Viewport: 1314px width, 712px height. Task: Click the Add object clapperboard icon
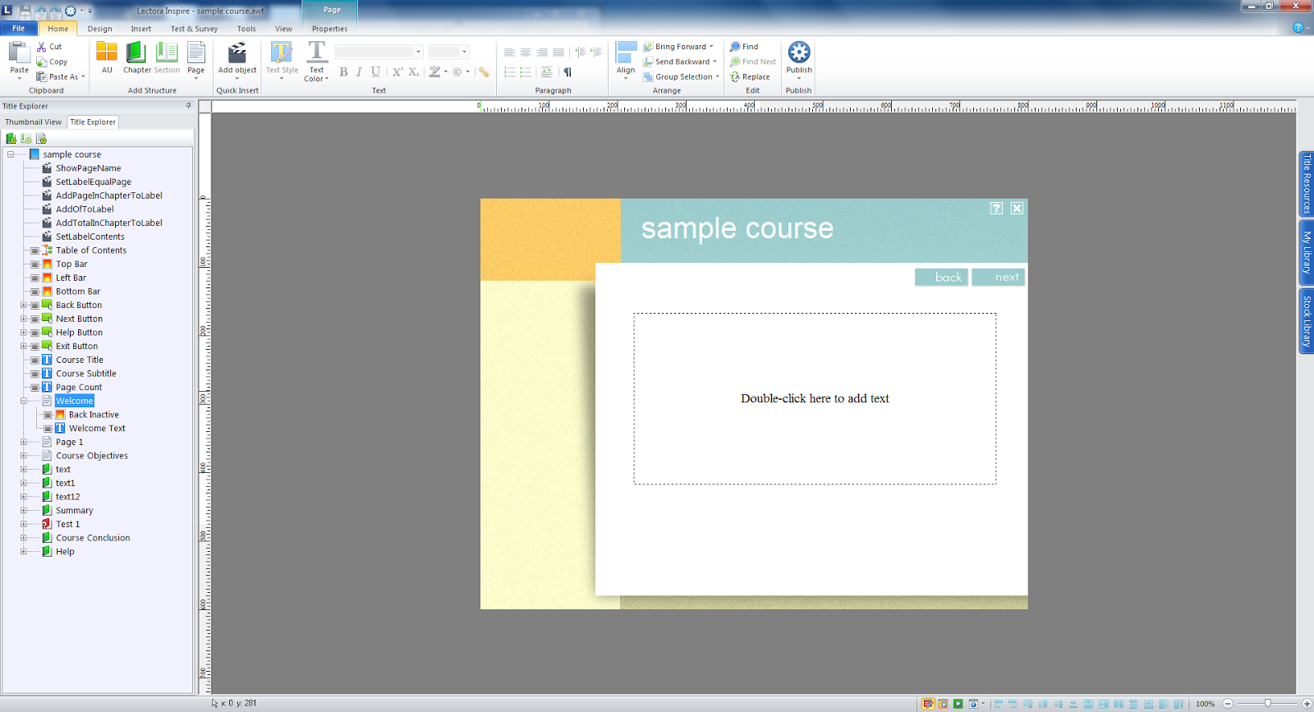237,53
